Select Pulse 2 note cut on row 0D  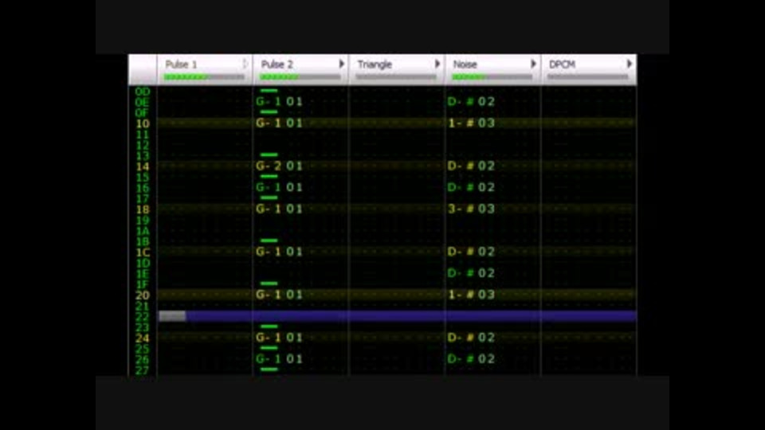269,91
